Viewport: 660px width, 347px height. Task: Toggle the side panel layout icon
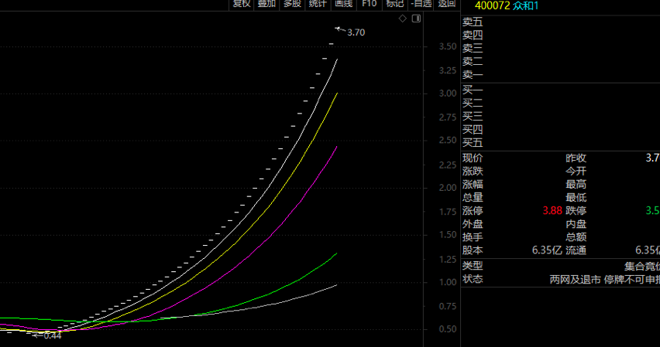pyautogui.click(x=416, y=19)
